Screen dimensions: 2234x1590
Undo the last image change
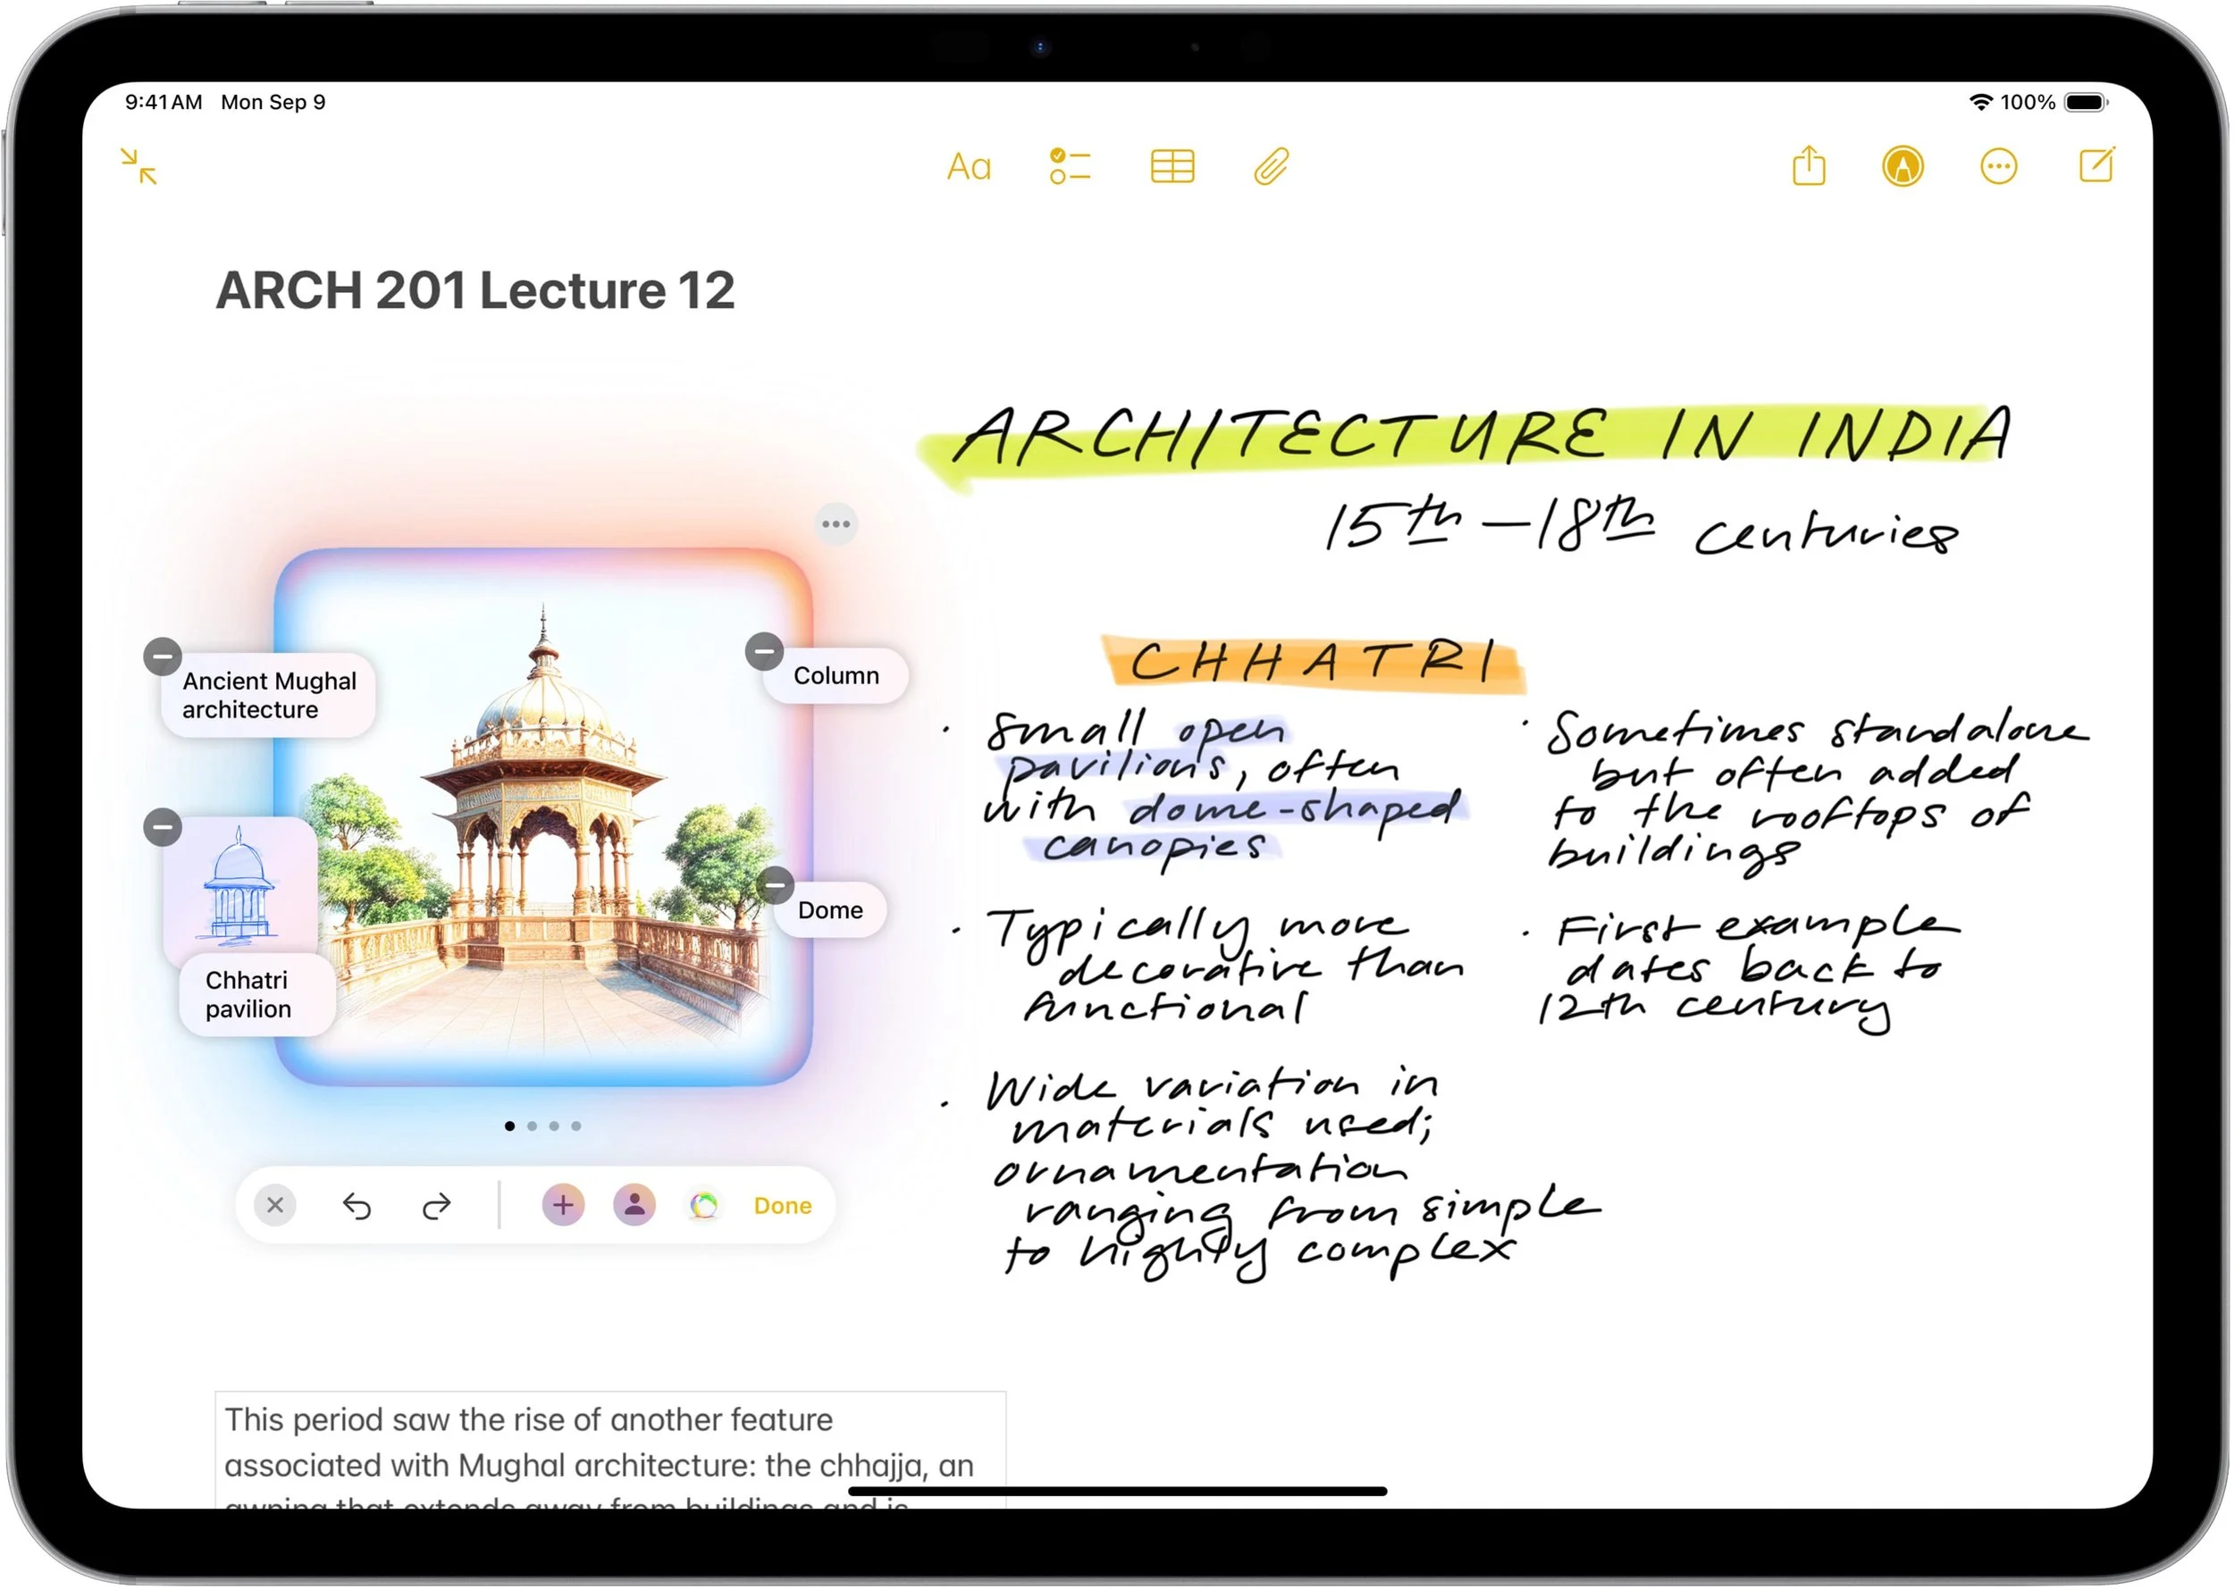357,1206
